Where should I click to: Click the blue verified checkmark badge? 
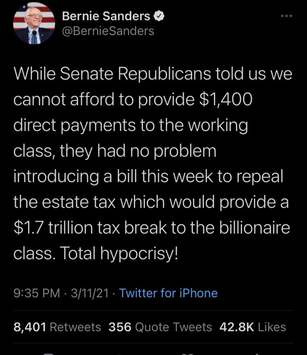[x=159, y=16]
